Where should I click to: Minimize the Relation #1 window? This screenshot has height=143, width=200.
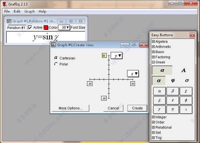coord(61,21)
